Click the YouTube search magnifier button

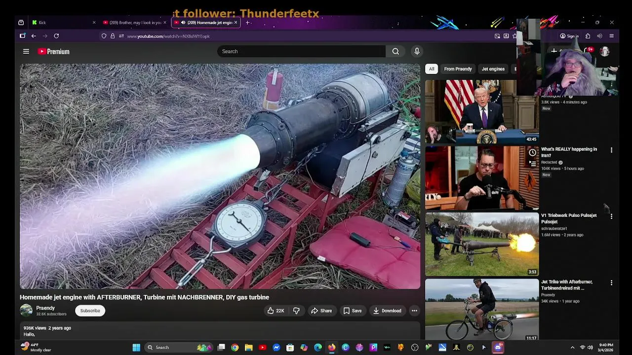[x=395, y=51]
